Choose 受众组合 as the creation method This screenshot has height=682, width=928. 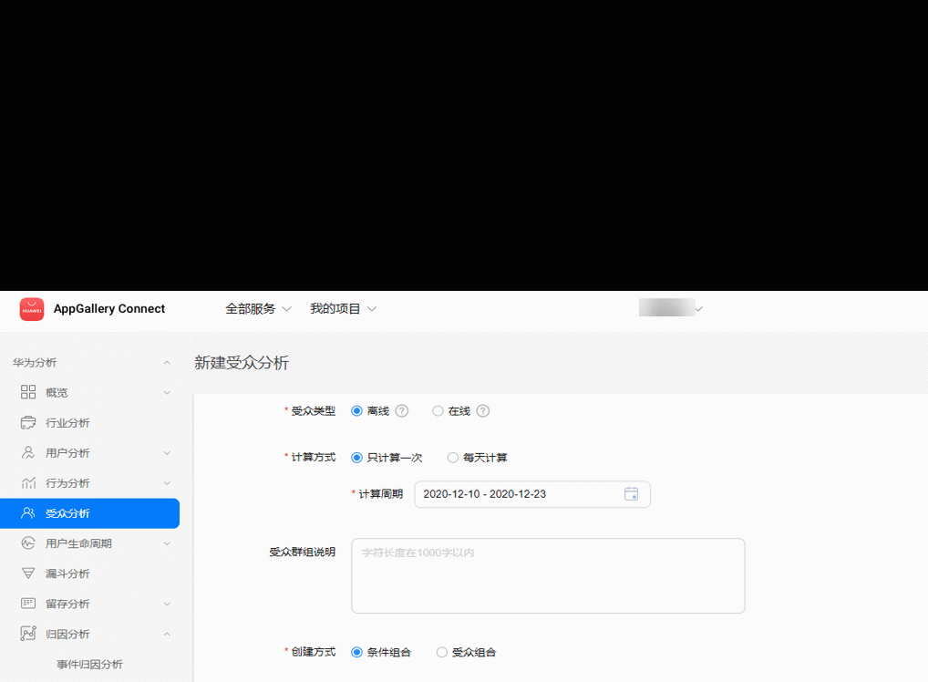pyautogui.click(x=442, y=652)
